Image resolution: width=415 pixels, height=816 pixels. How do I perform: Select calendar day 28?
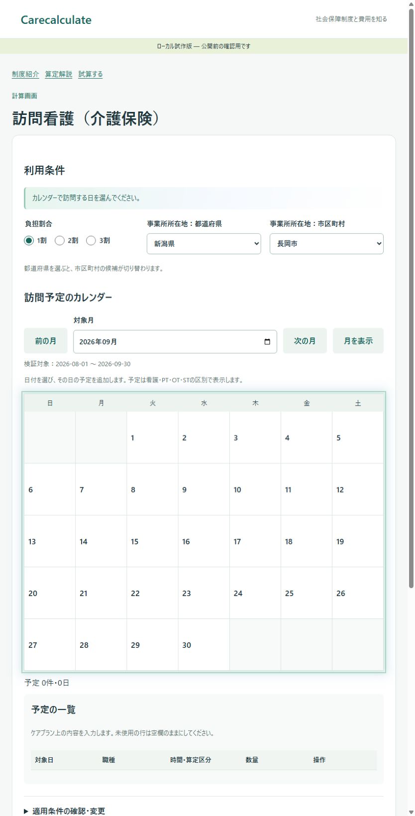pos(101,644)
